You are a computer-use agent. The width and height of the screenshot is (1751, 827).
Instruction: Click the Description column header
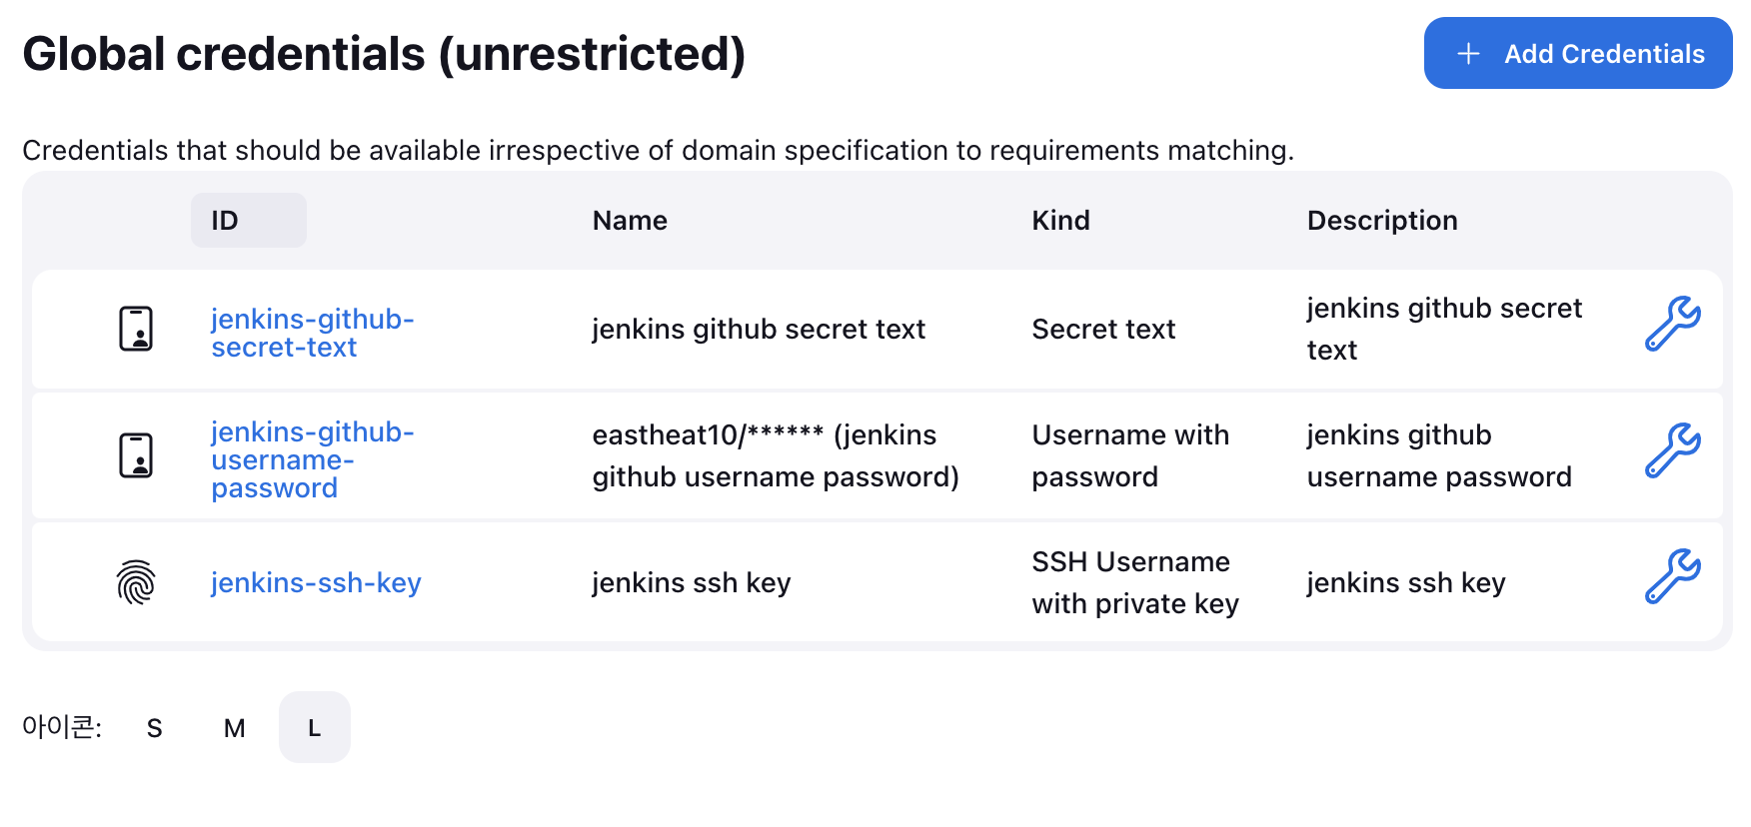point(1382,221)
